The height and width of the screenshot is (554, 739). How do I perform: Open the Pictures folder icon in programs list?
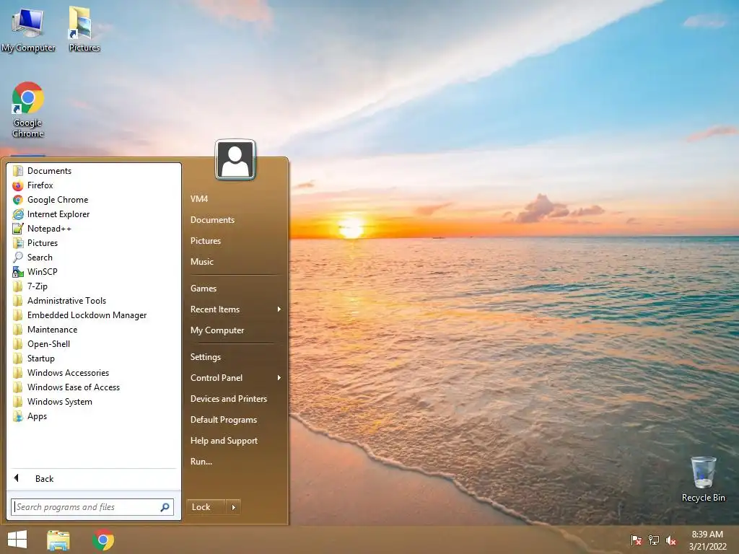(18, 243)
